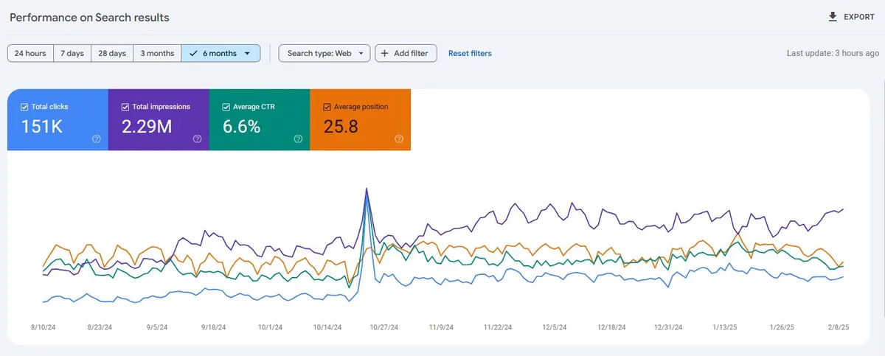Viewport: 885px width, 356px height.
Task: Click the plus icon in Add filter
Action: (x=384, y=53)
